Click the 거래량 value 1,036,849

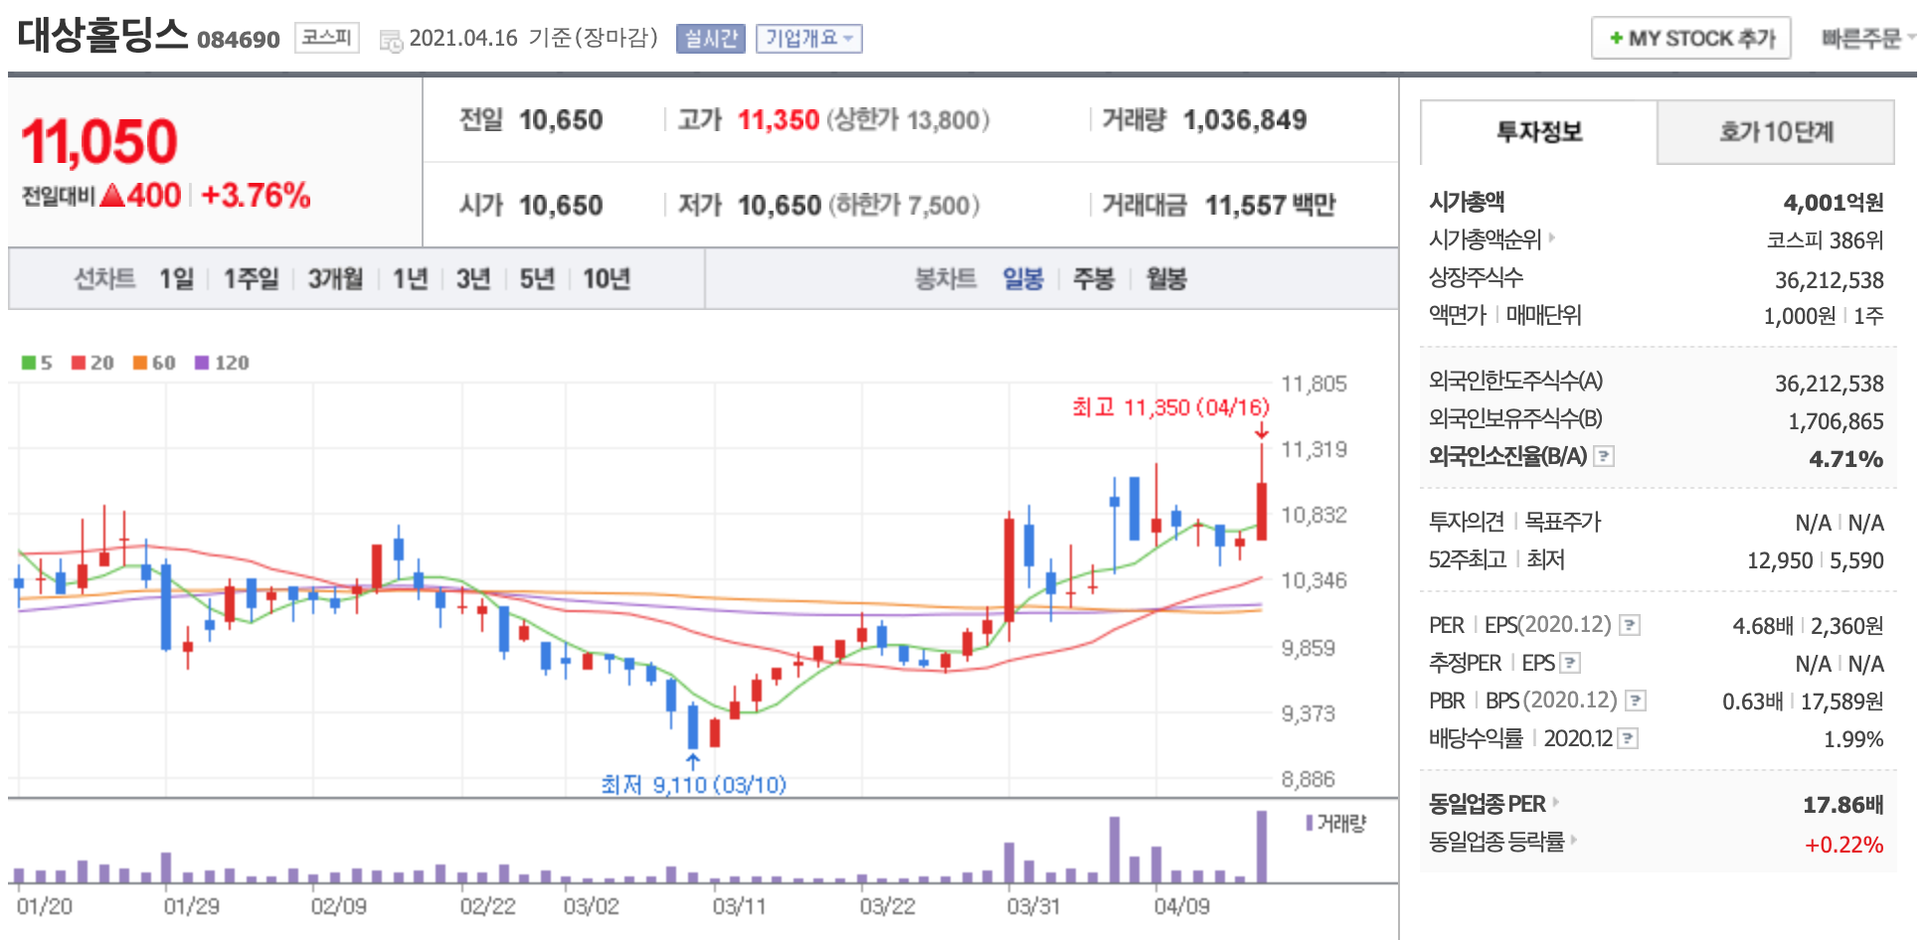pyautogui.click(x=1245, y=120)
